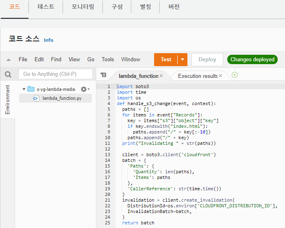Switch to the Execution results tab
The width and height of the screenshot is (285, 228).
coord(198,76)
